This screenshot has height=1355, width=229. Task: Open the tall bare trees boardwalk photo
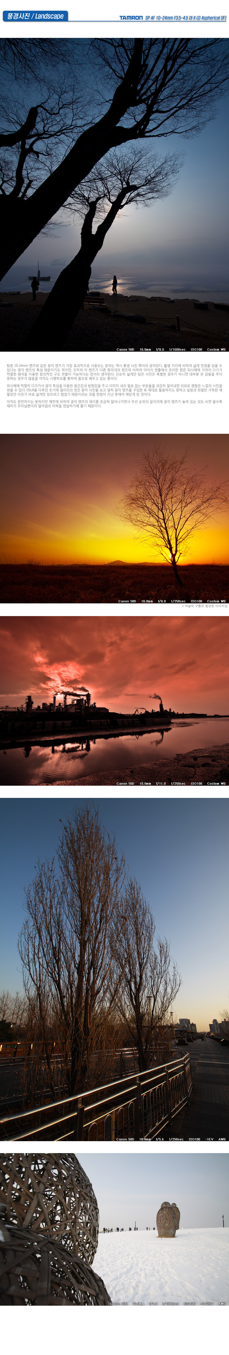click(x=114, y=969)
